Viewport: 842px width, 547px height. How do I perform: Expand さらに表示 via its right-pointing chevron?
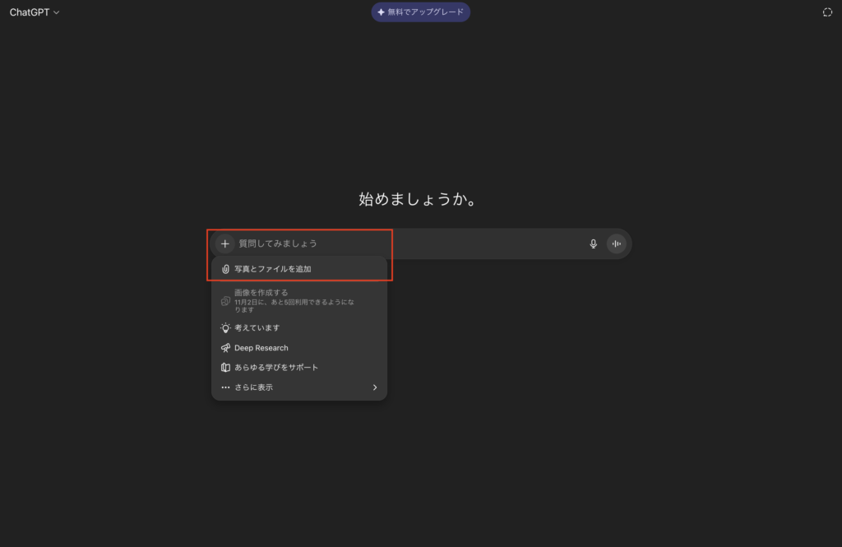(375, 387)
